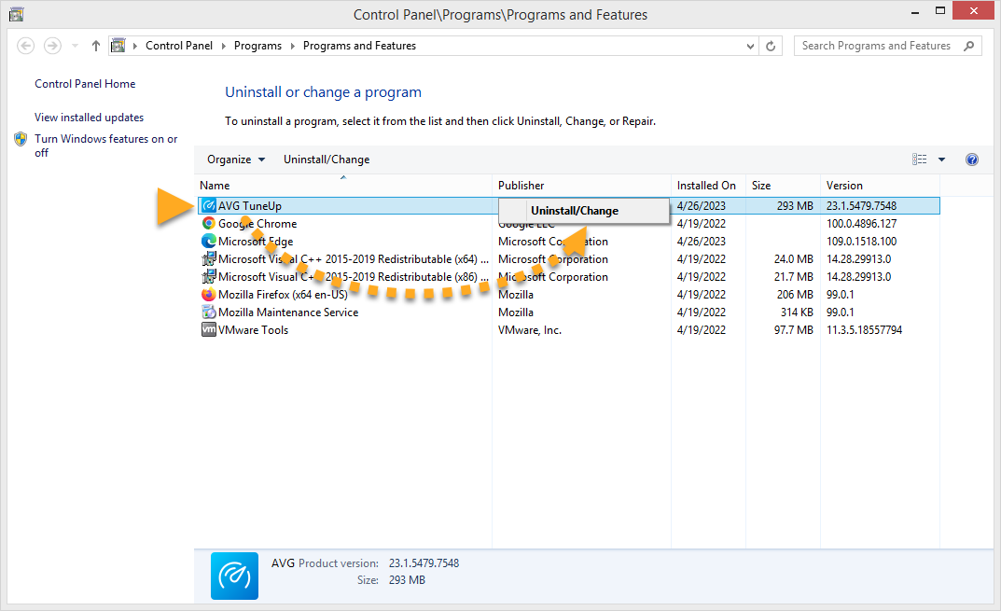
Task: Open the view options dropdown arrow
Action: click(941, 160)
